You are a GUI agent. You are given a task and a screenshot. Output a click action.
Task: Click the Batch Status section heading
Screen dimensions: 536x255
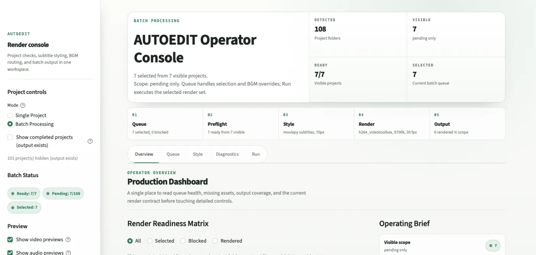click(23, 175)
